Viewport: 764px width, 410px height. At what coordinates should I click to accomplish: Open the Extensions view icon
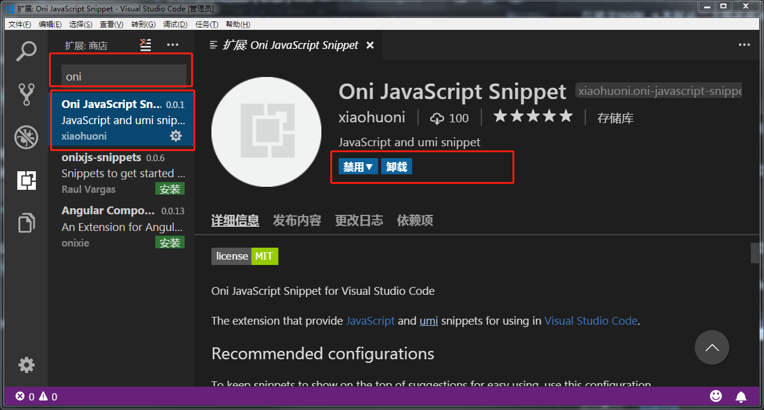point(26,180)
